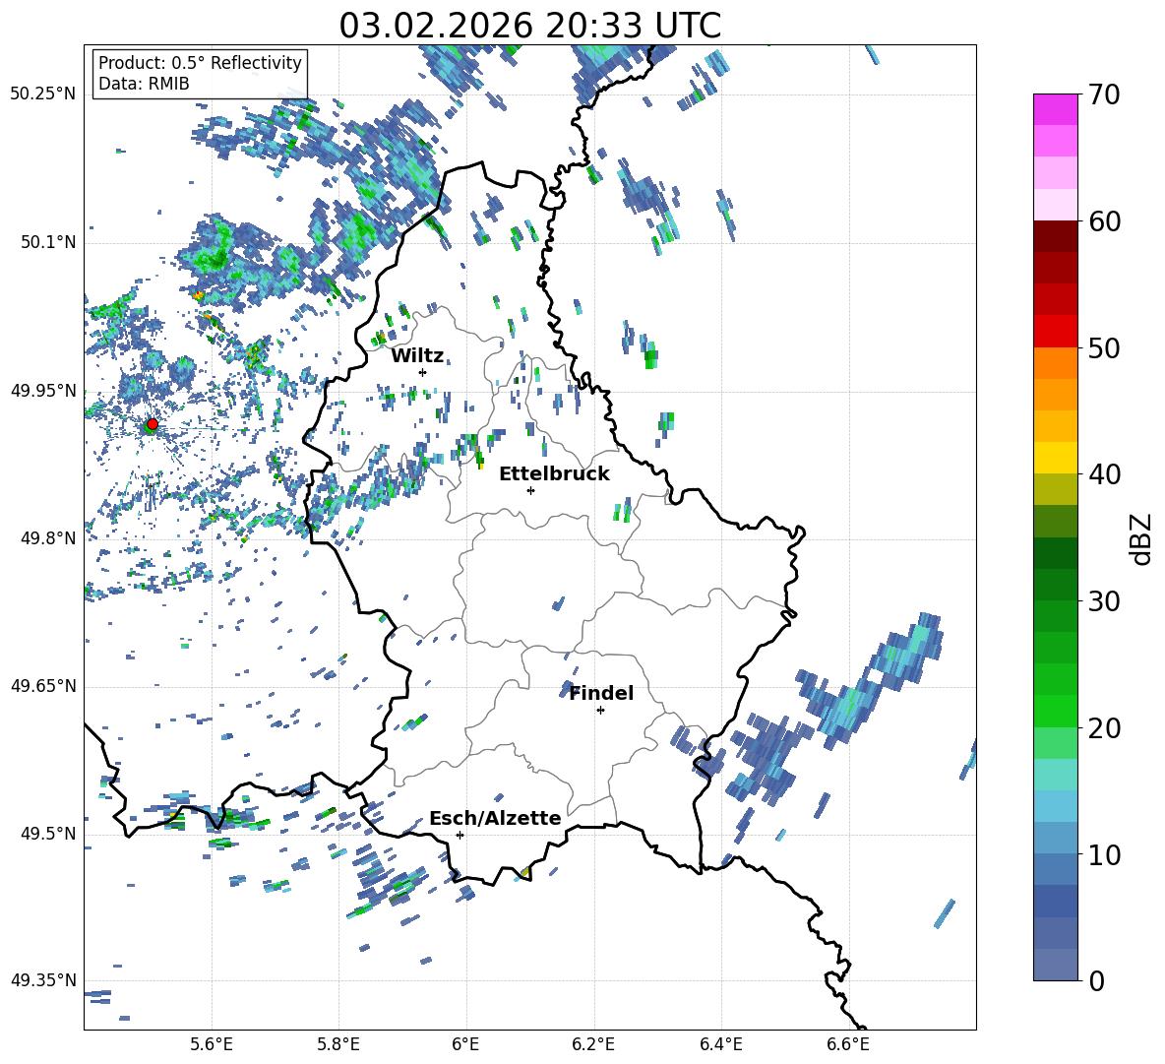Click the yellow 40 dBZ colorbar swatch
The image size is (1165, 1064).
tap(1055, 458)
